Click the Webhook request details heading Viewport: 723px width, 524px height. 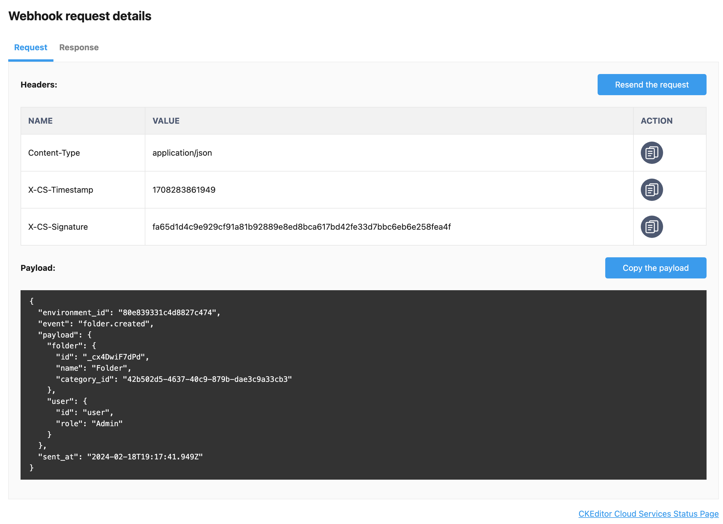[x=80, y=16]
